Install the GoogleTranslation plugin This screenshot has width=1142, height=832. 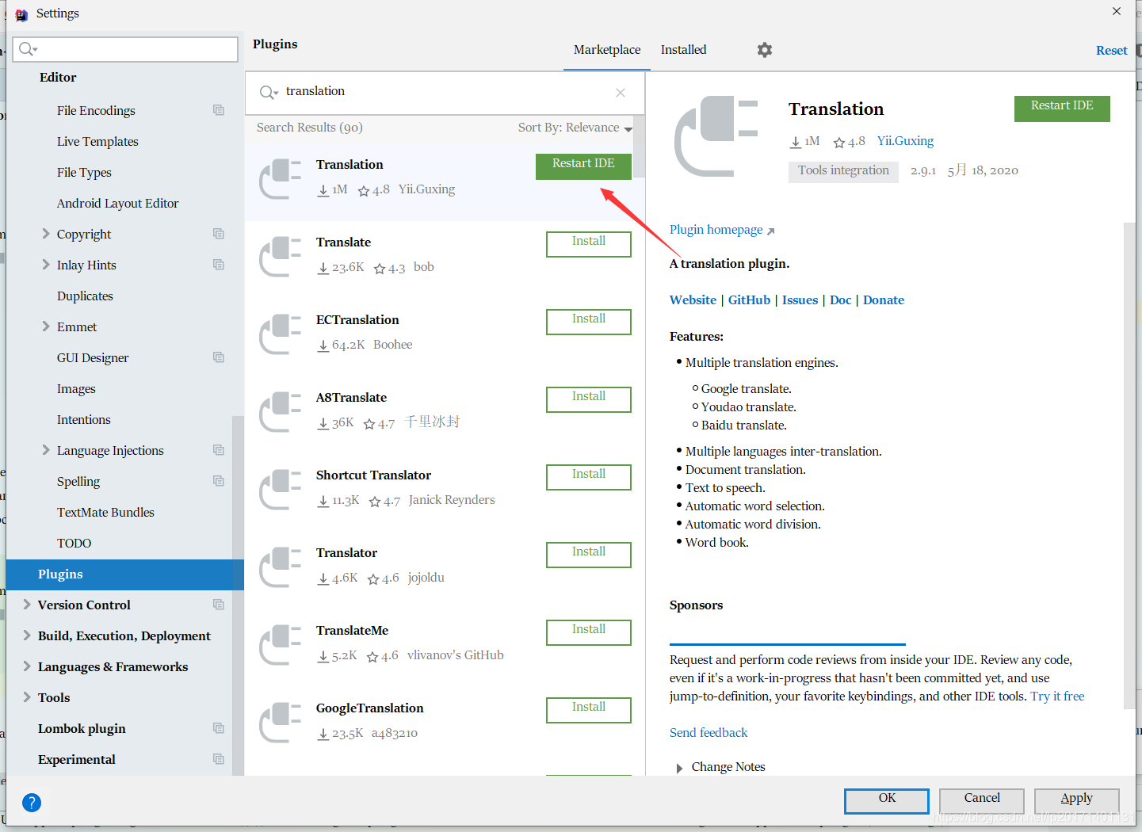point(589,710)
